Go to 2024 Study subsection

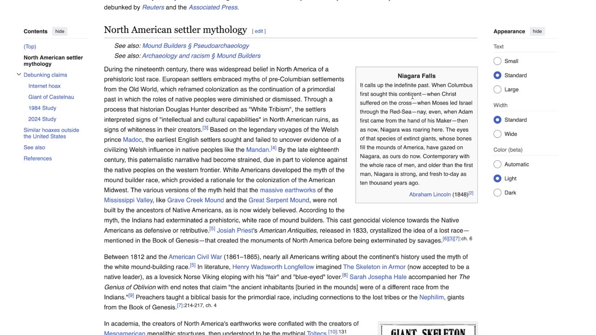[42, 119]
